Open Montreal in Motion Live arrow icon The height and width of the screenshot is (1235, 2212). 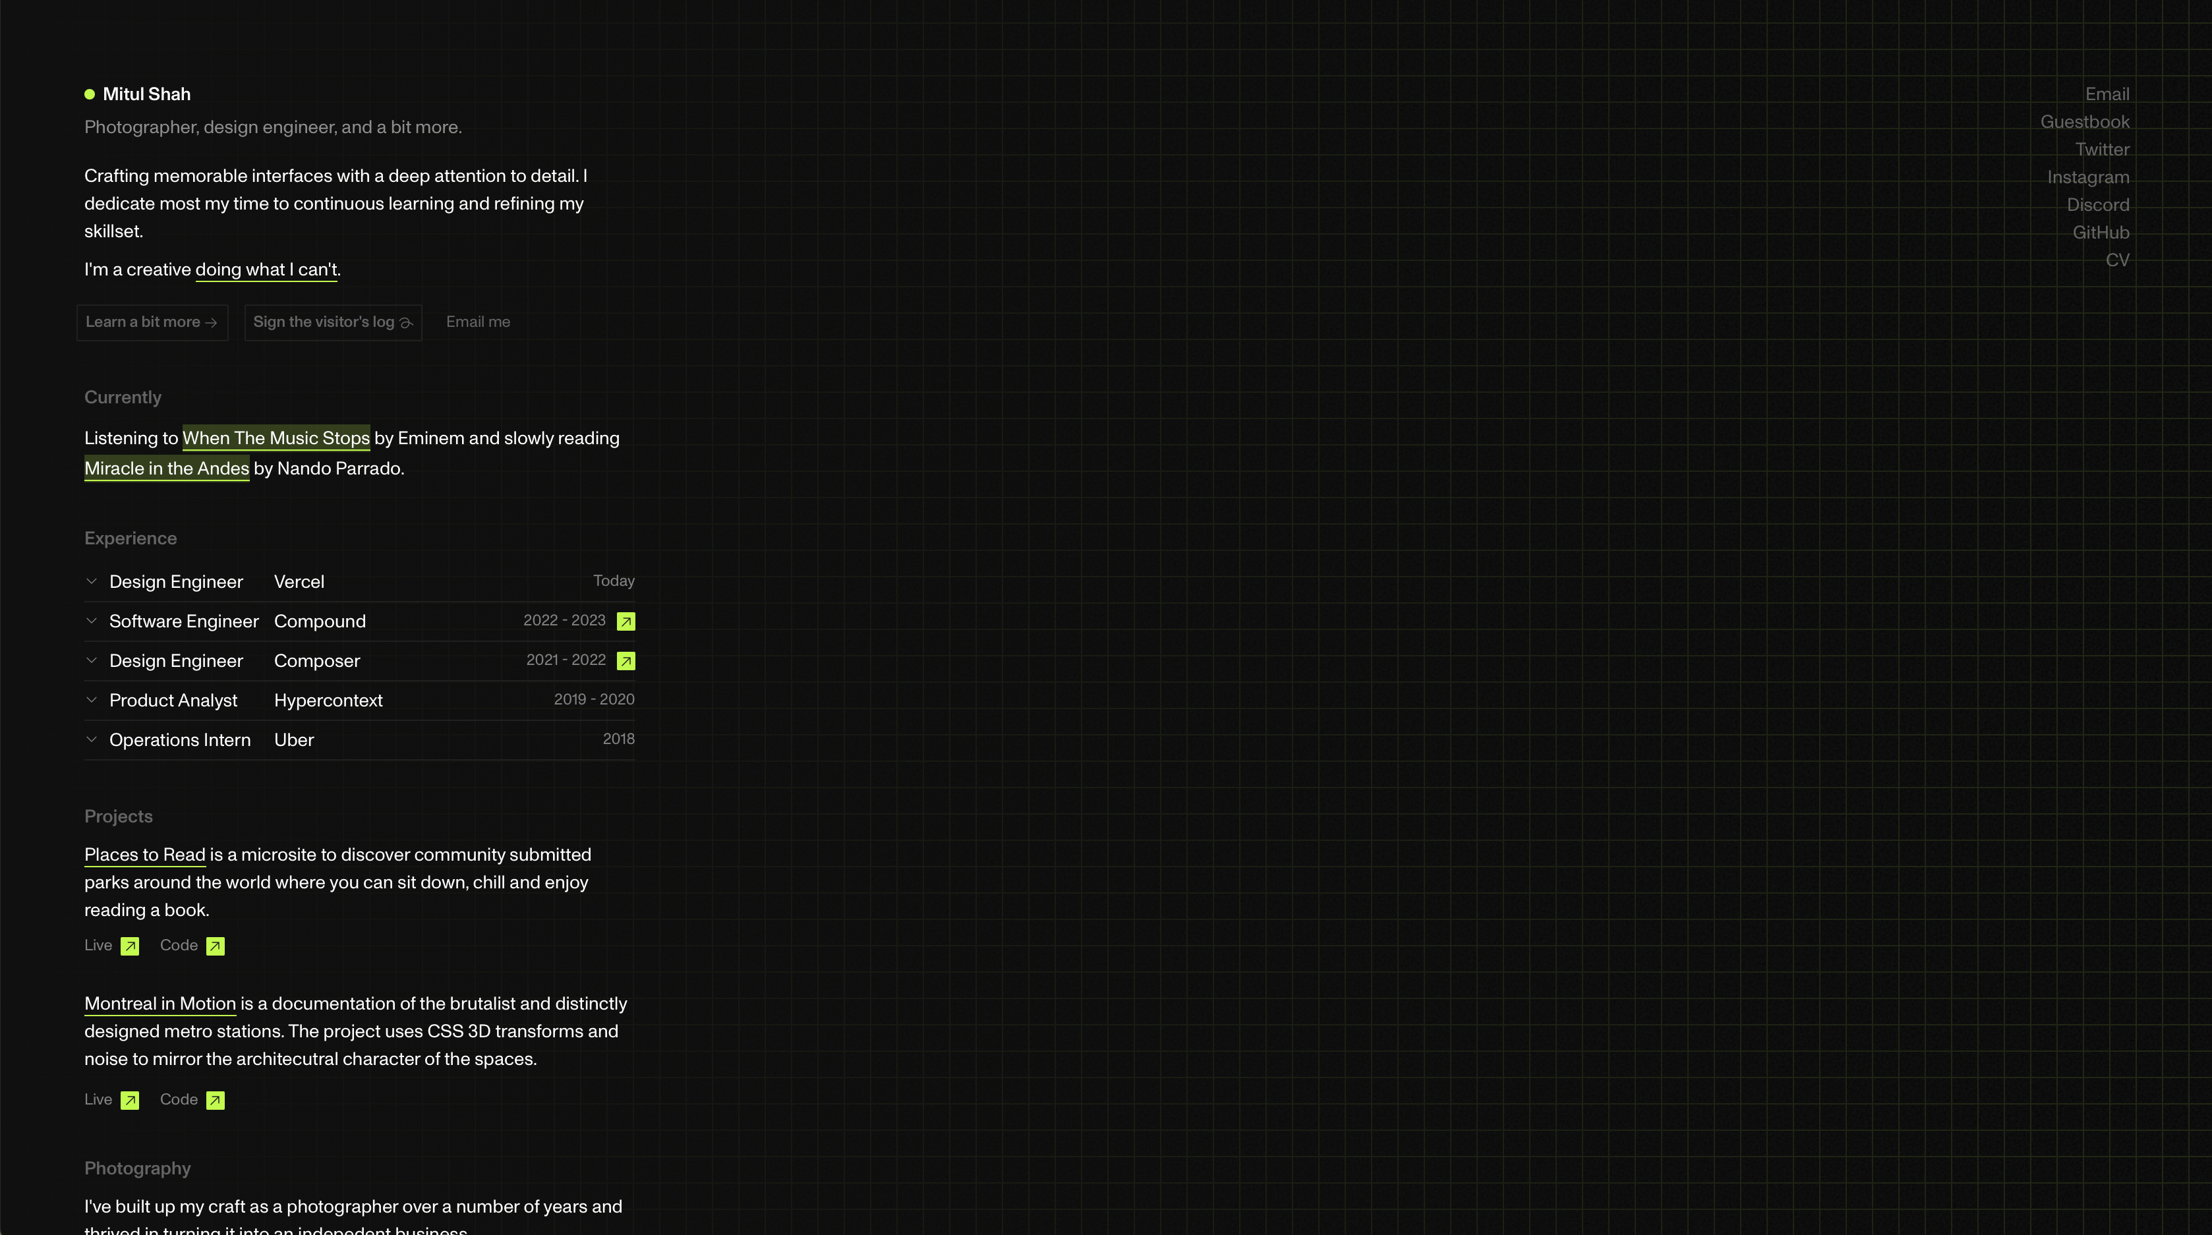130,1100
